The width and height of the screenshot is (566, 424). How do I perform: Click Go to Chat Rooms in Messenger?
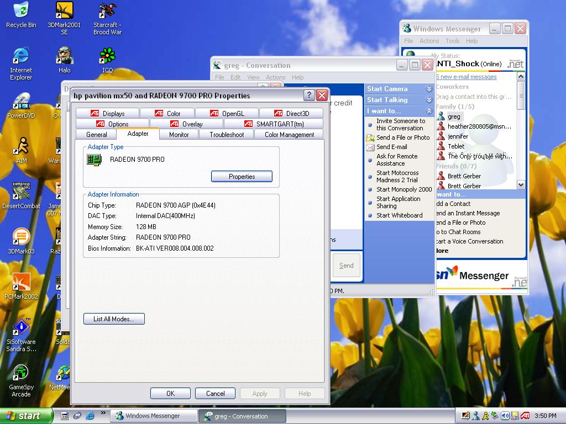point(458,232)
